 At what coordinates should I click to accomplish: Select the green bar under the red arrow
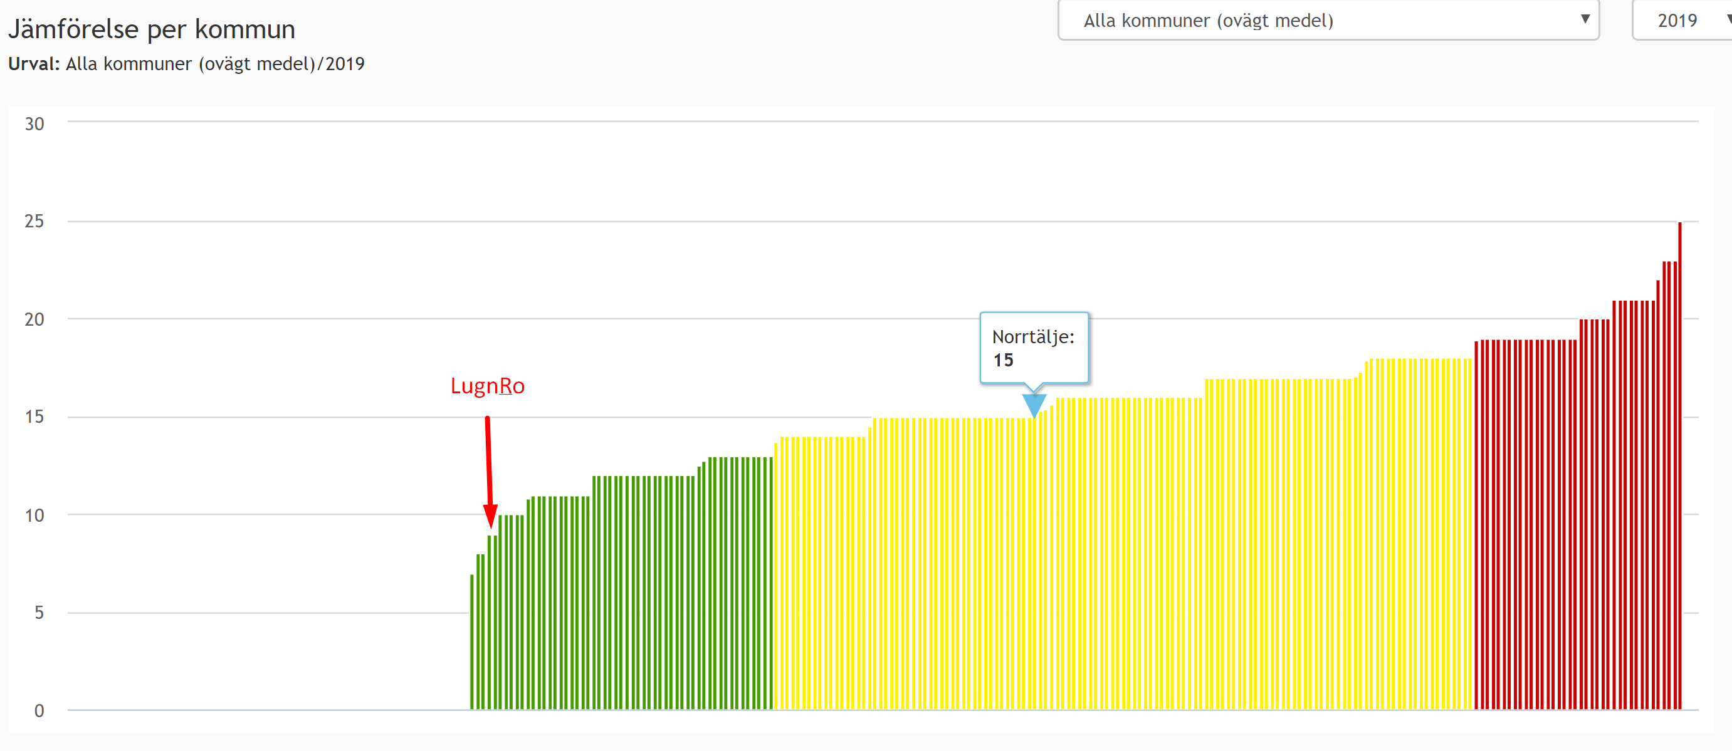click(490, 621)
